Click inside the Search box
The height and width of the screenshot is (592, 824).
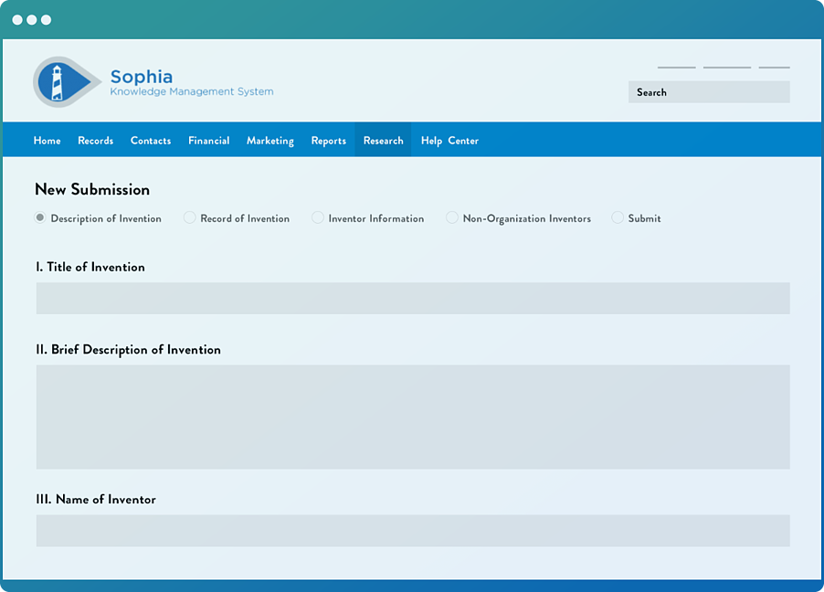coord(708,91)
